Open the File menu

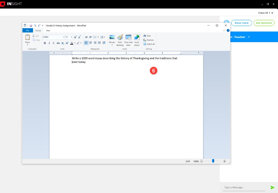click(x=28, y=30)
